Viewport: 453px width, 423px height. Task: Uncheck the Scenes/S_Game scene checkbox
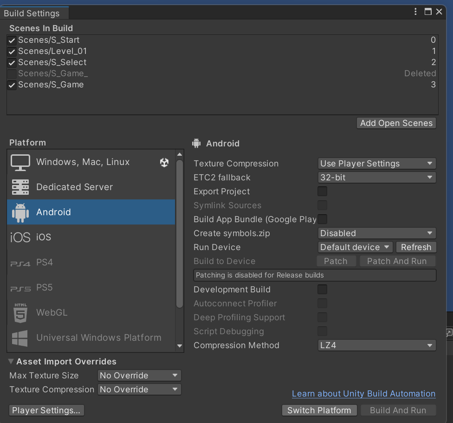12,85
